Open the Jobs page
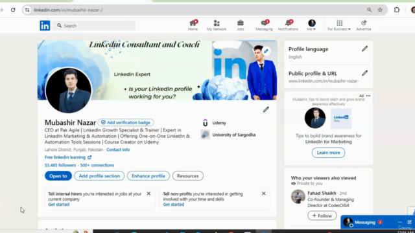The height and width of the screenshot is (233, 415). (x=241, y=25)
